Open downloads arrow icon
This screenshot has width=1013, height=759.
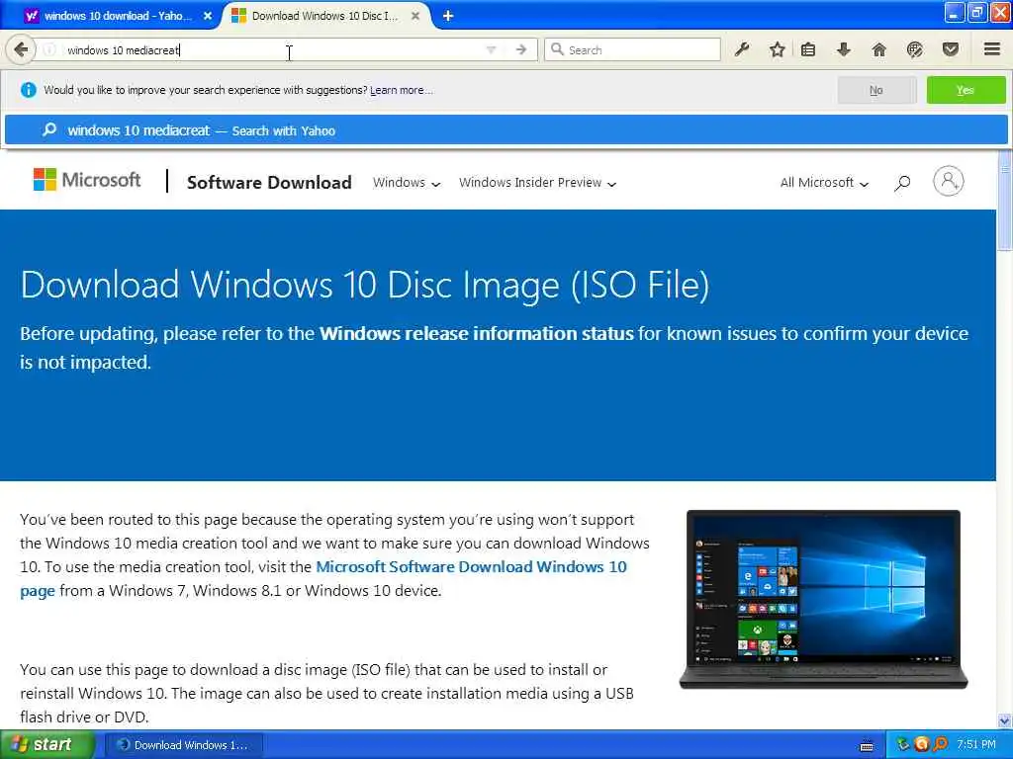tap(843, 49)
